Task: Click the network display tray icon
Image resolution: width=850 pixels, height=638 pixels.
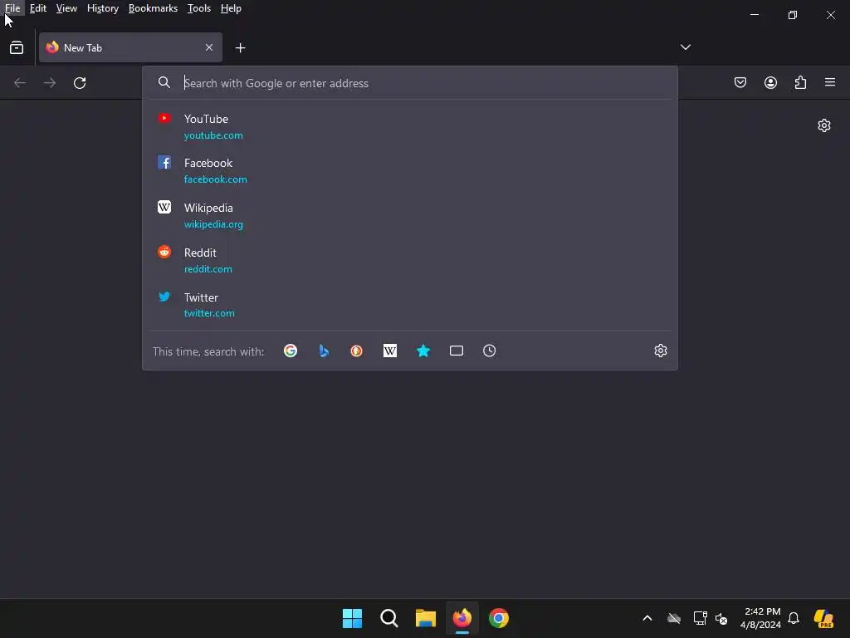Action: click(700, 618)
